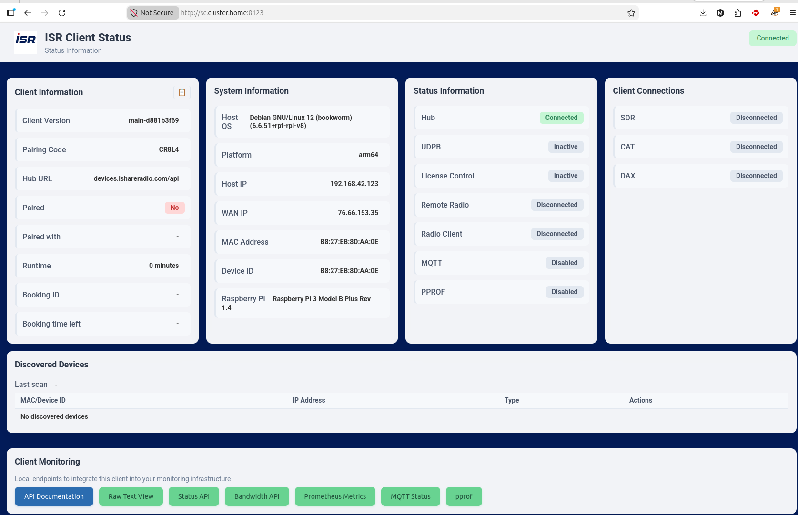This screenshot has width=798, height=515.
Task: Toggle the browser sidebar icon
Action: click(10, 13)
